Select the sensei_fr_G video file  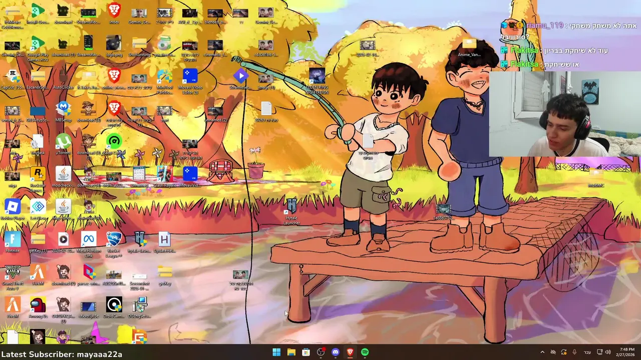click(x=13, y=112)
